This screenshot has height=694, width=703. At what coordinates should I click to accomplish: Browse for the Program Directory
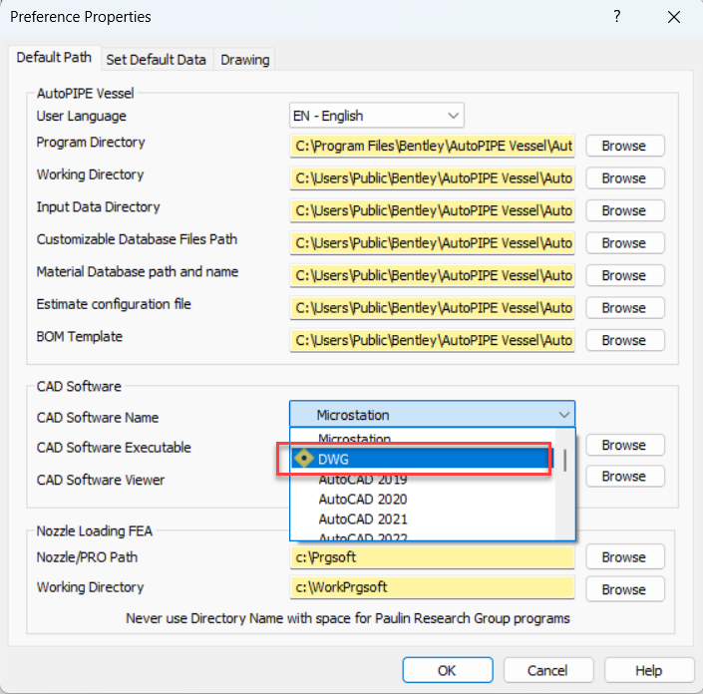click(625, 146)
